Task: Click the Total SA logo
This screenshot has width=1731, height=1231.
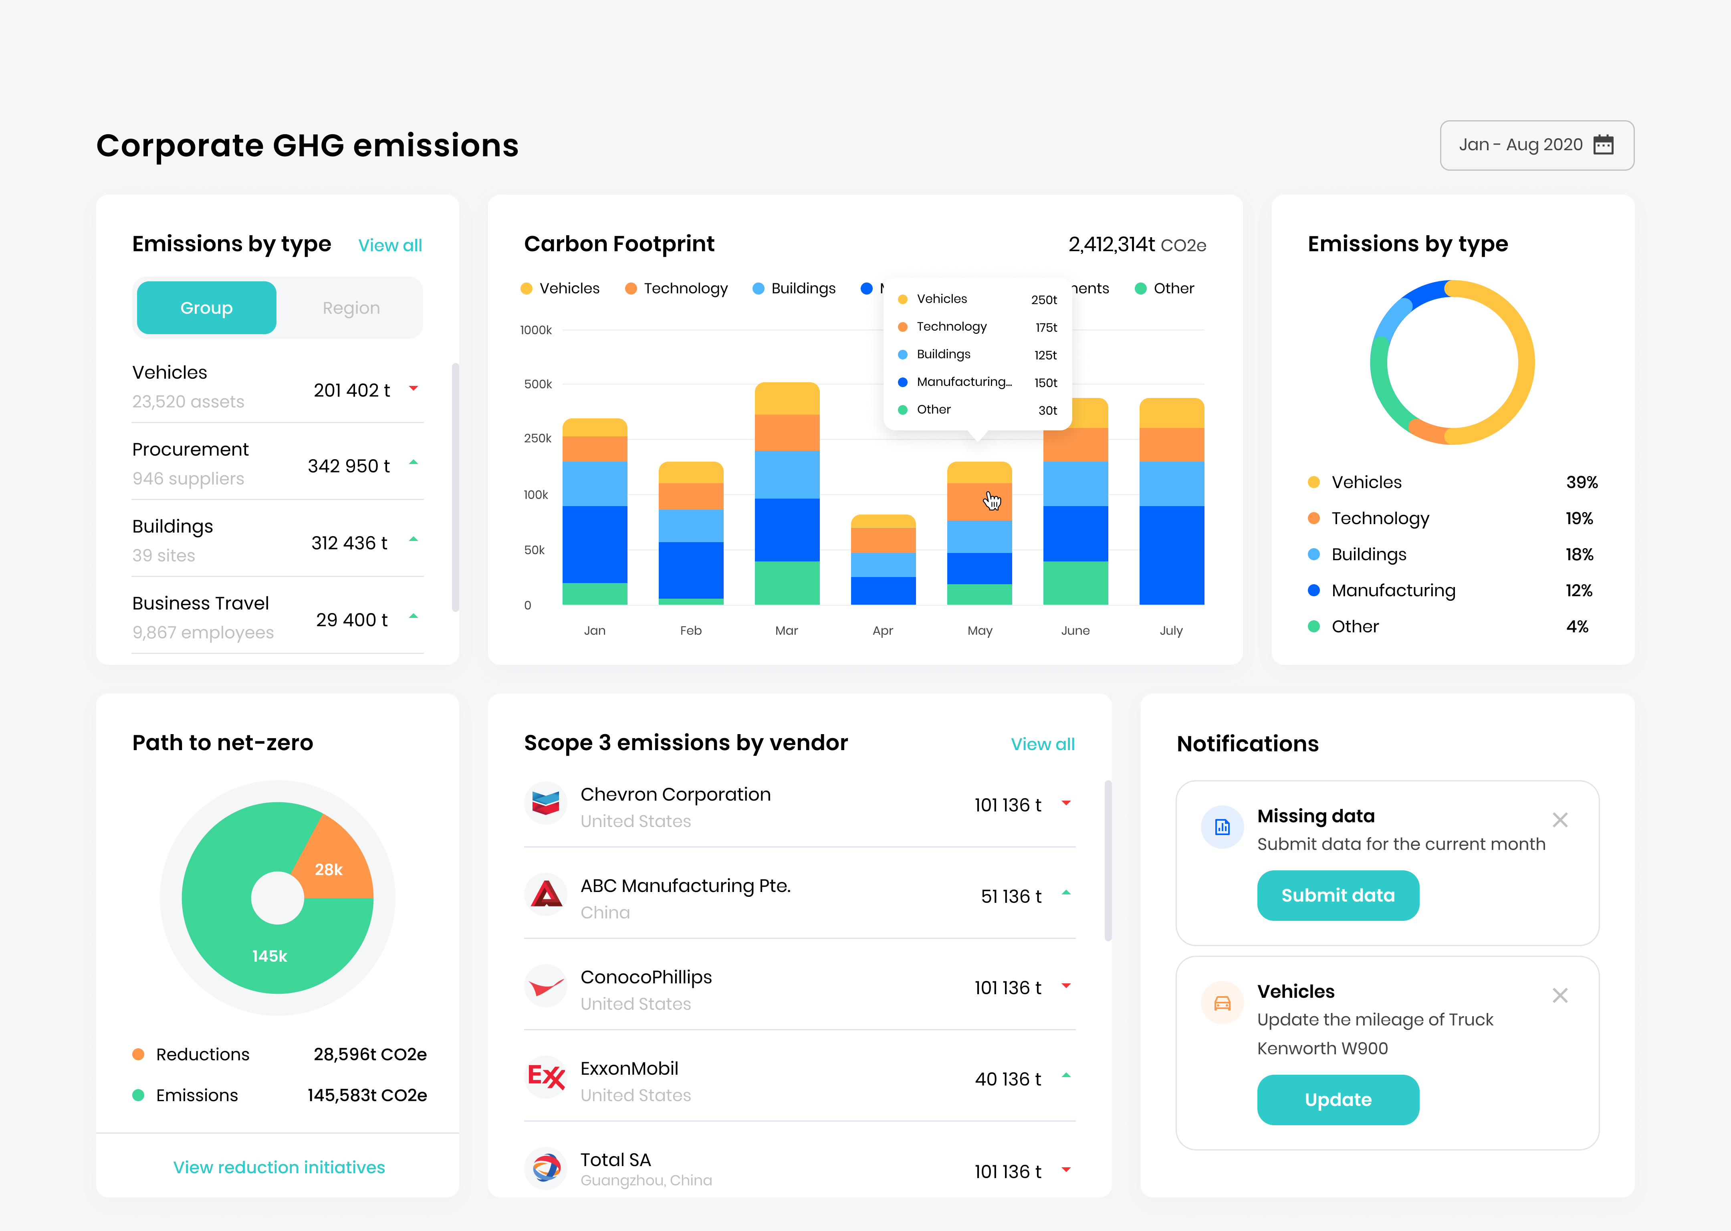Action: pyautogui.click(x=545, y=1168)
